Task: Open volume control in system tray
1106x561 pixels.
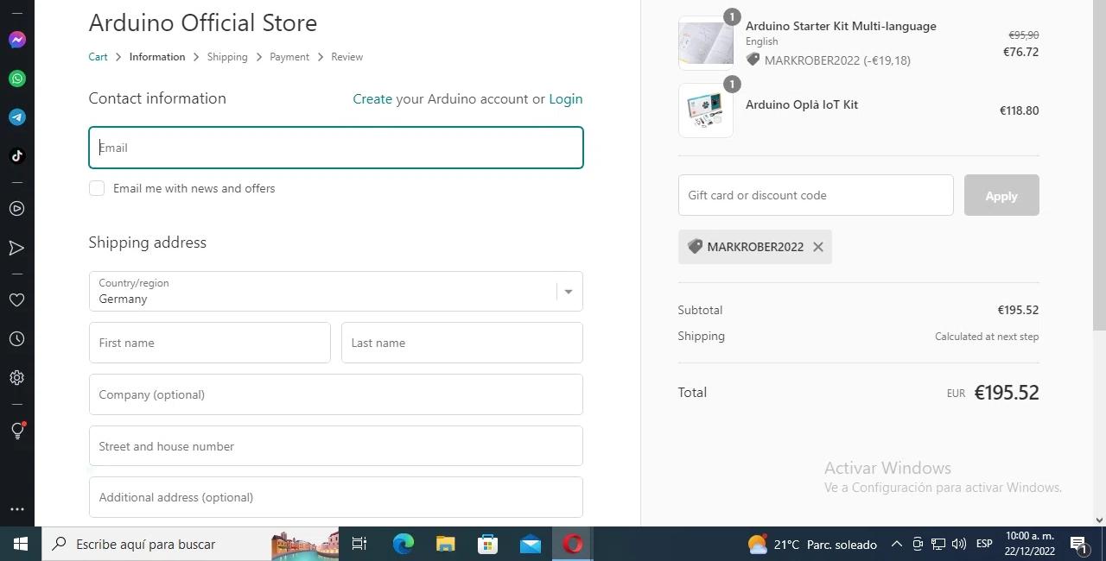Action: pos(958,544)
